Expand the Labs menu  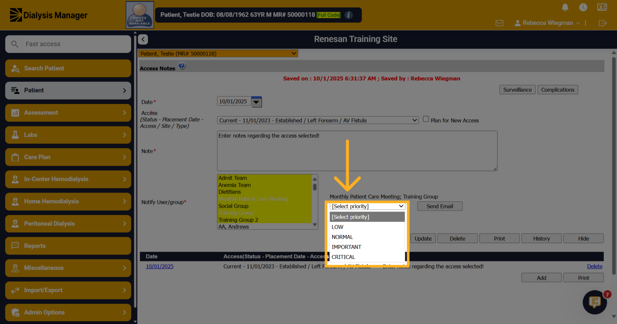coord(68,135)
